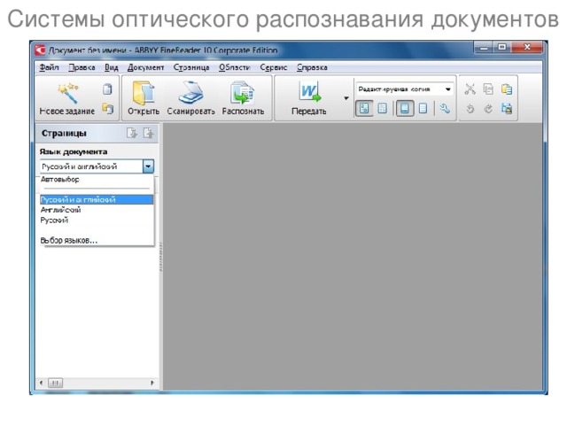
Task: Click the Язык документа combo box text field
Action: point(91,166)
